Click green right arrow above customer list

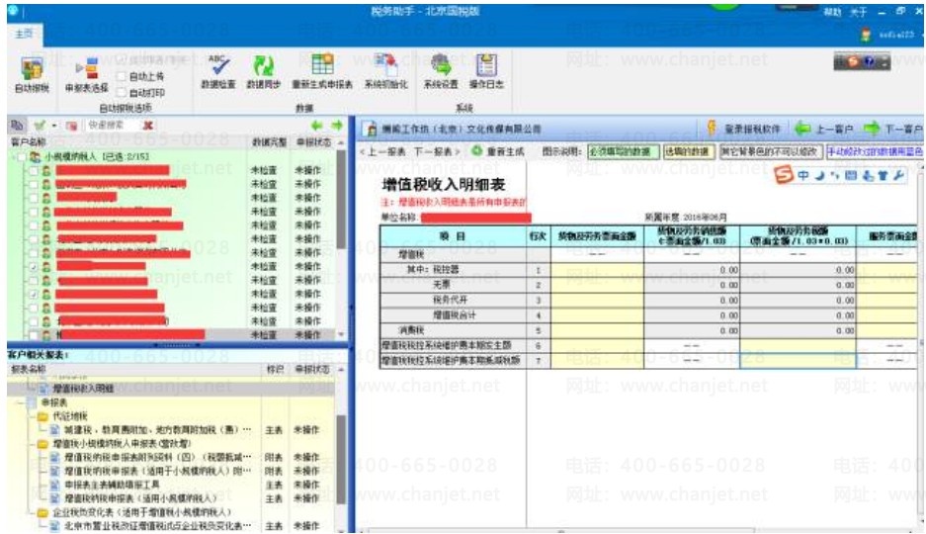click(337, 126)
